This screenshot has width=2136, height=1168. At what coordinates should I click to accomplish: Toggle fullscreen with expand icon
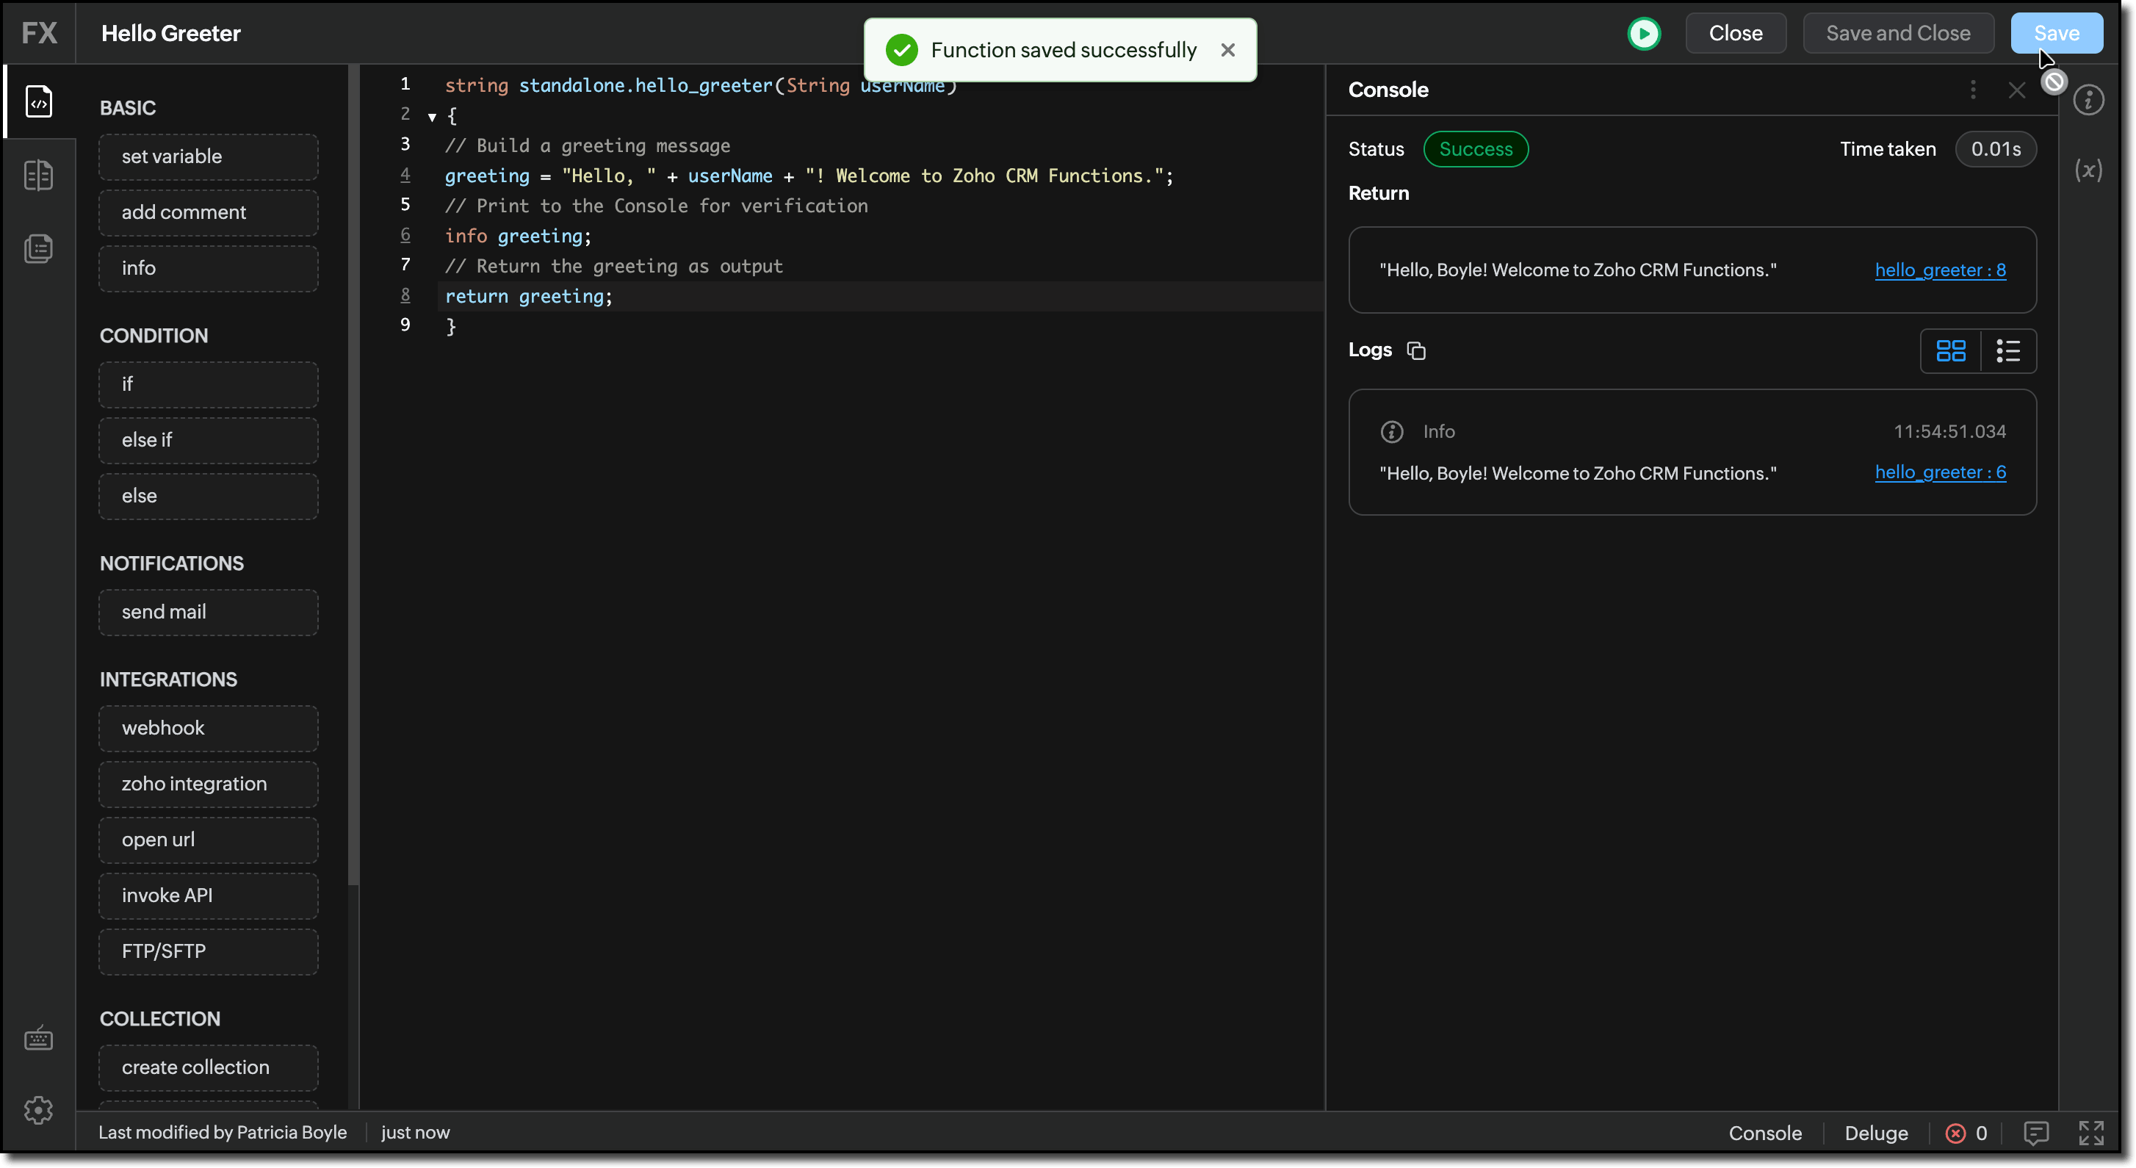[2091, 1133]
